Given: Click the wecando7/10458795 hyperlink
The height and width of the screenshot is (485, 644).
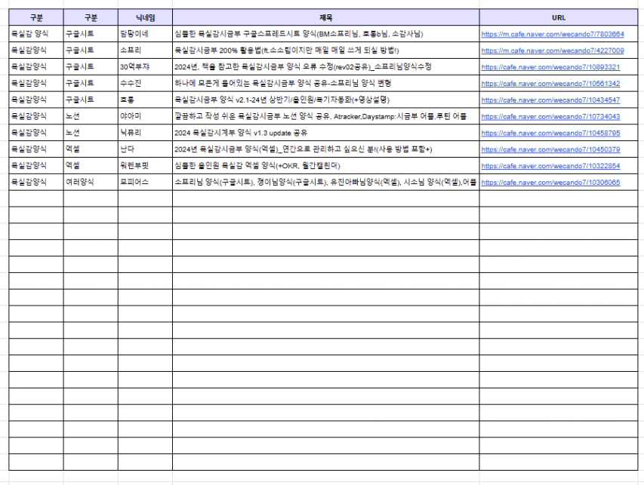Looking at the screenshot, I should coord(550,133).
